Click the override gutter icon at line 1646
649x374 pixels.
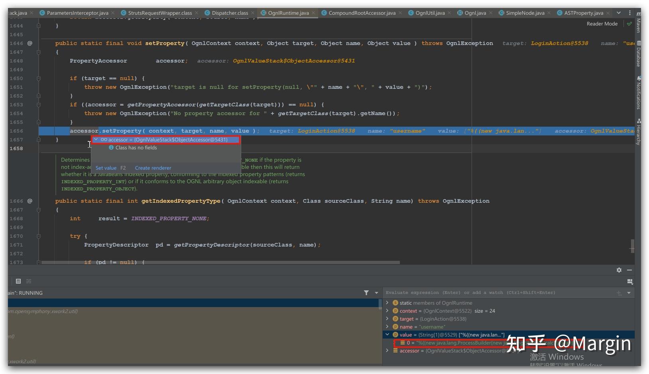pos(30,43)
